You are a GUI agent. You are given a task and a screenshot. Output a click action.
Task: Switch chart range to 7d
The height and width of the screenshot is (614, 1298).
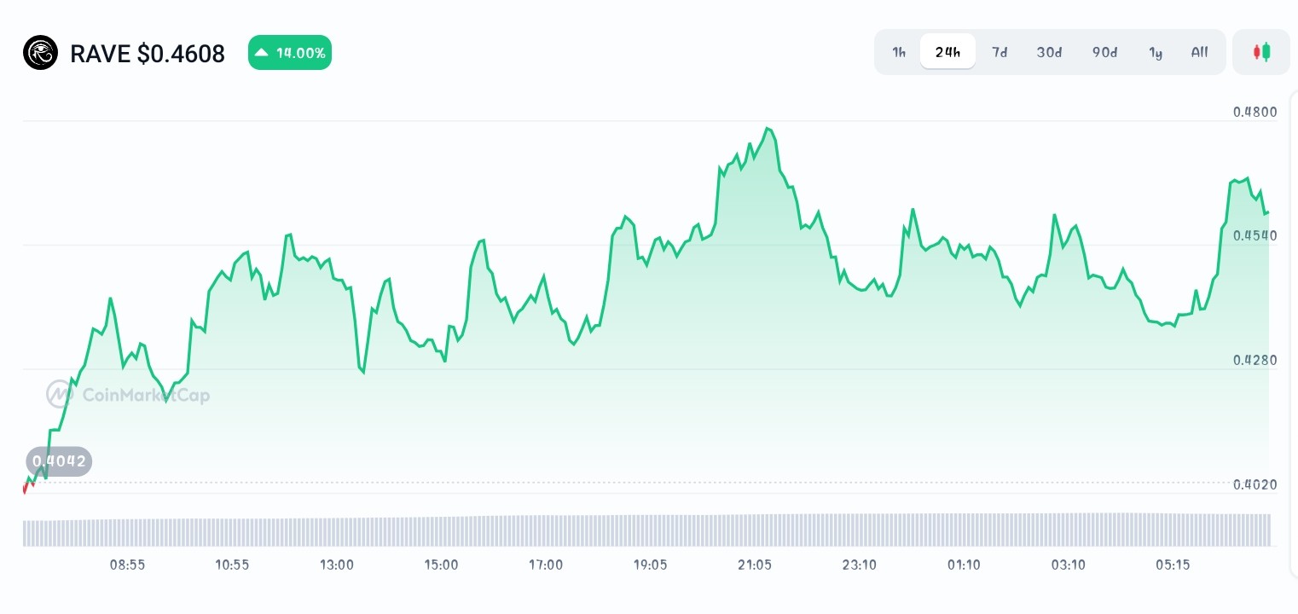pos(1000,52)
